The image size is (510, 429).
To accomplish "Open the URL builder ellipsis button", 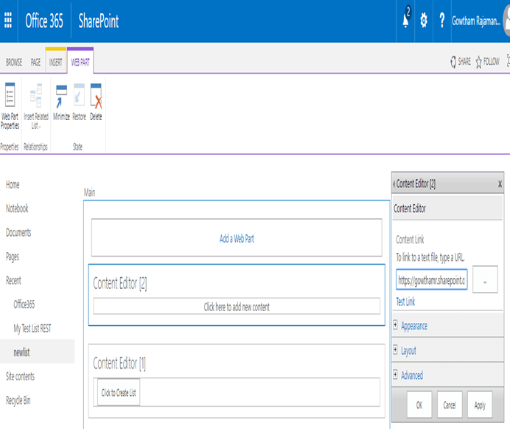I will click(485, 279).
